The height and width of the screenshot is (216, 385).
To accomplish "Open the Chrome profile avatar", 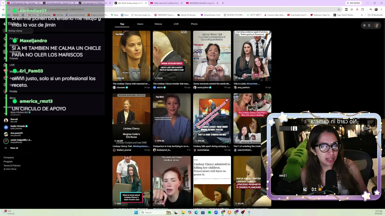I will click(376, 9).
